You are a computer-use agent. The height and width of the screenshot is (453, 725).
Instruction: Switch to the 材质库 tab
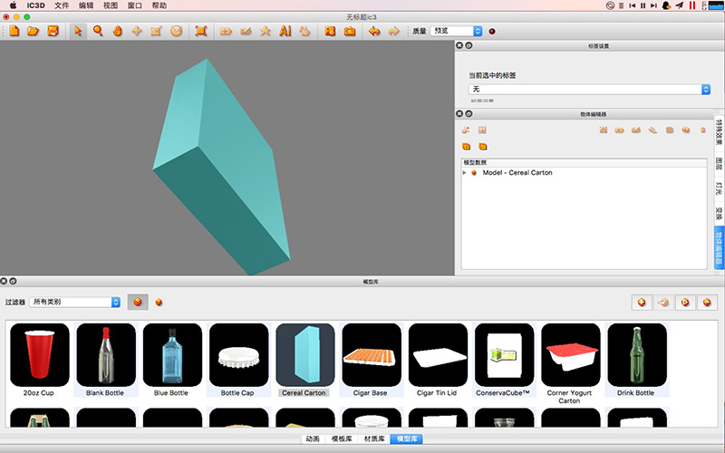[x=374, y=439]
